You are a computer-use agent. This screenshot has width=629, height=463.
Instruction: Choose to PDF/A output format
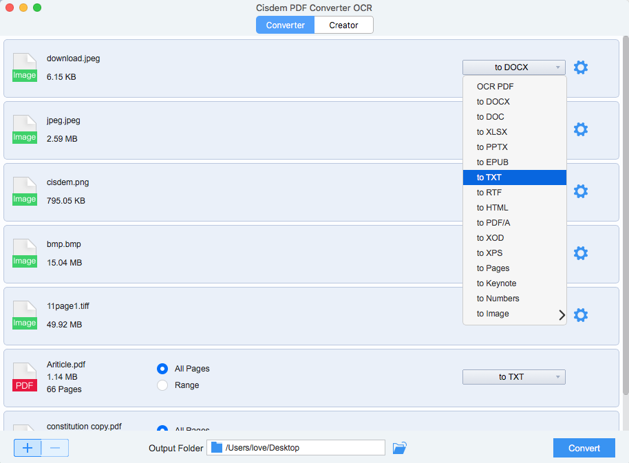pyautogui.click(x=515, y=223)
